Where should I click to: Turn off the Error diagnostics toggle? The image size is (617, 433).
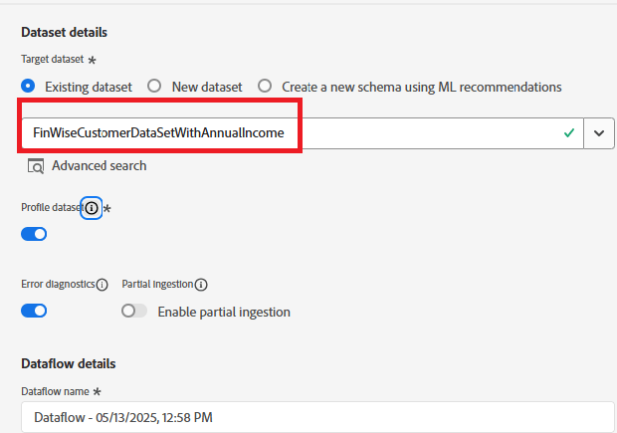tap(34, 311)
